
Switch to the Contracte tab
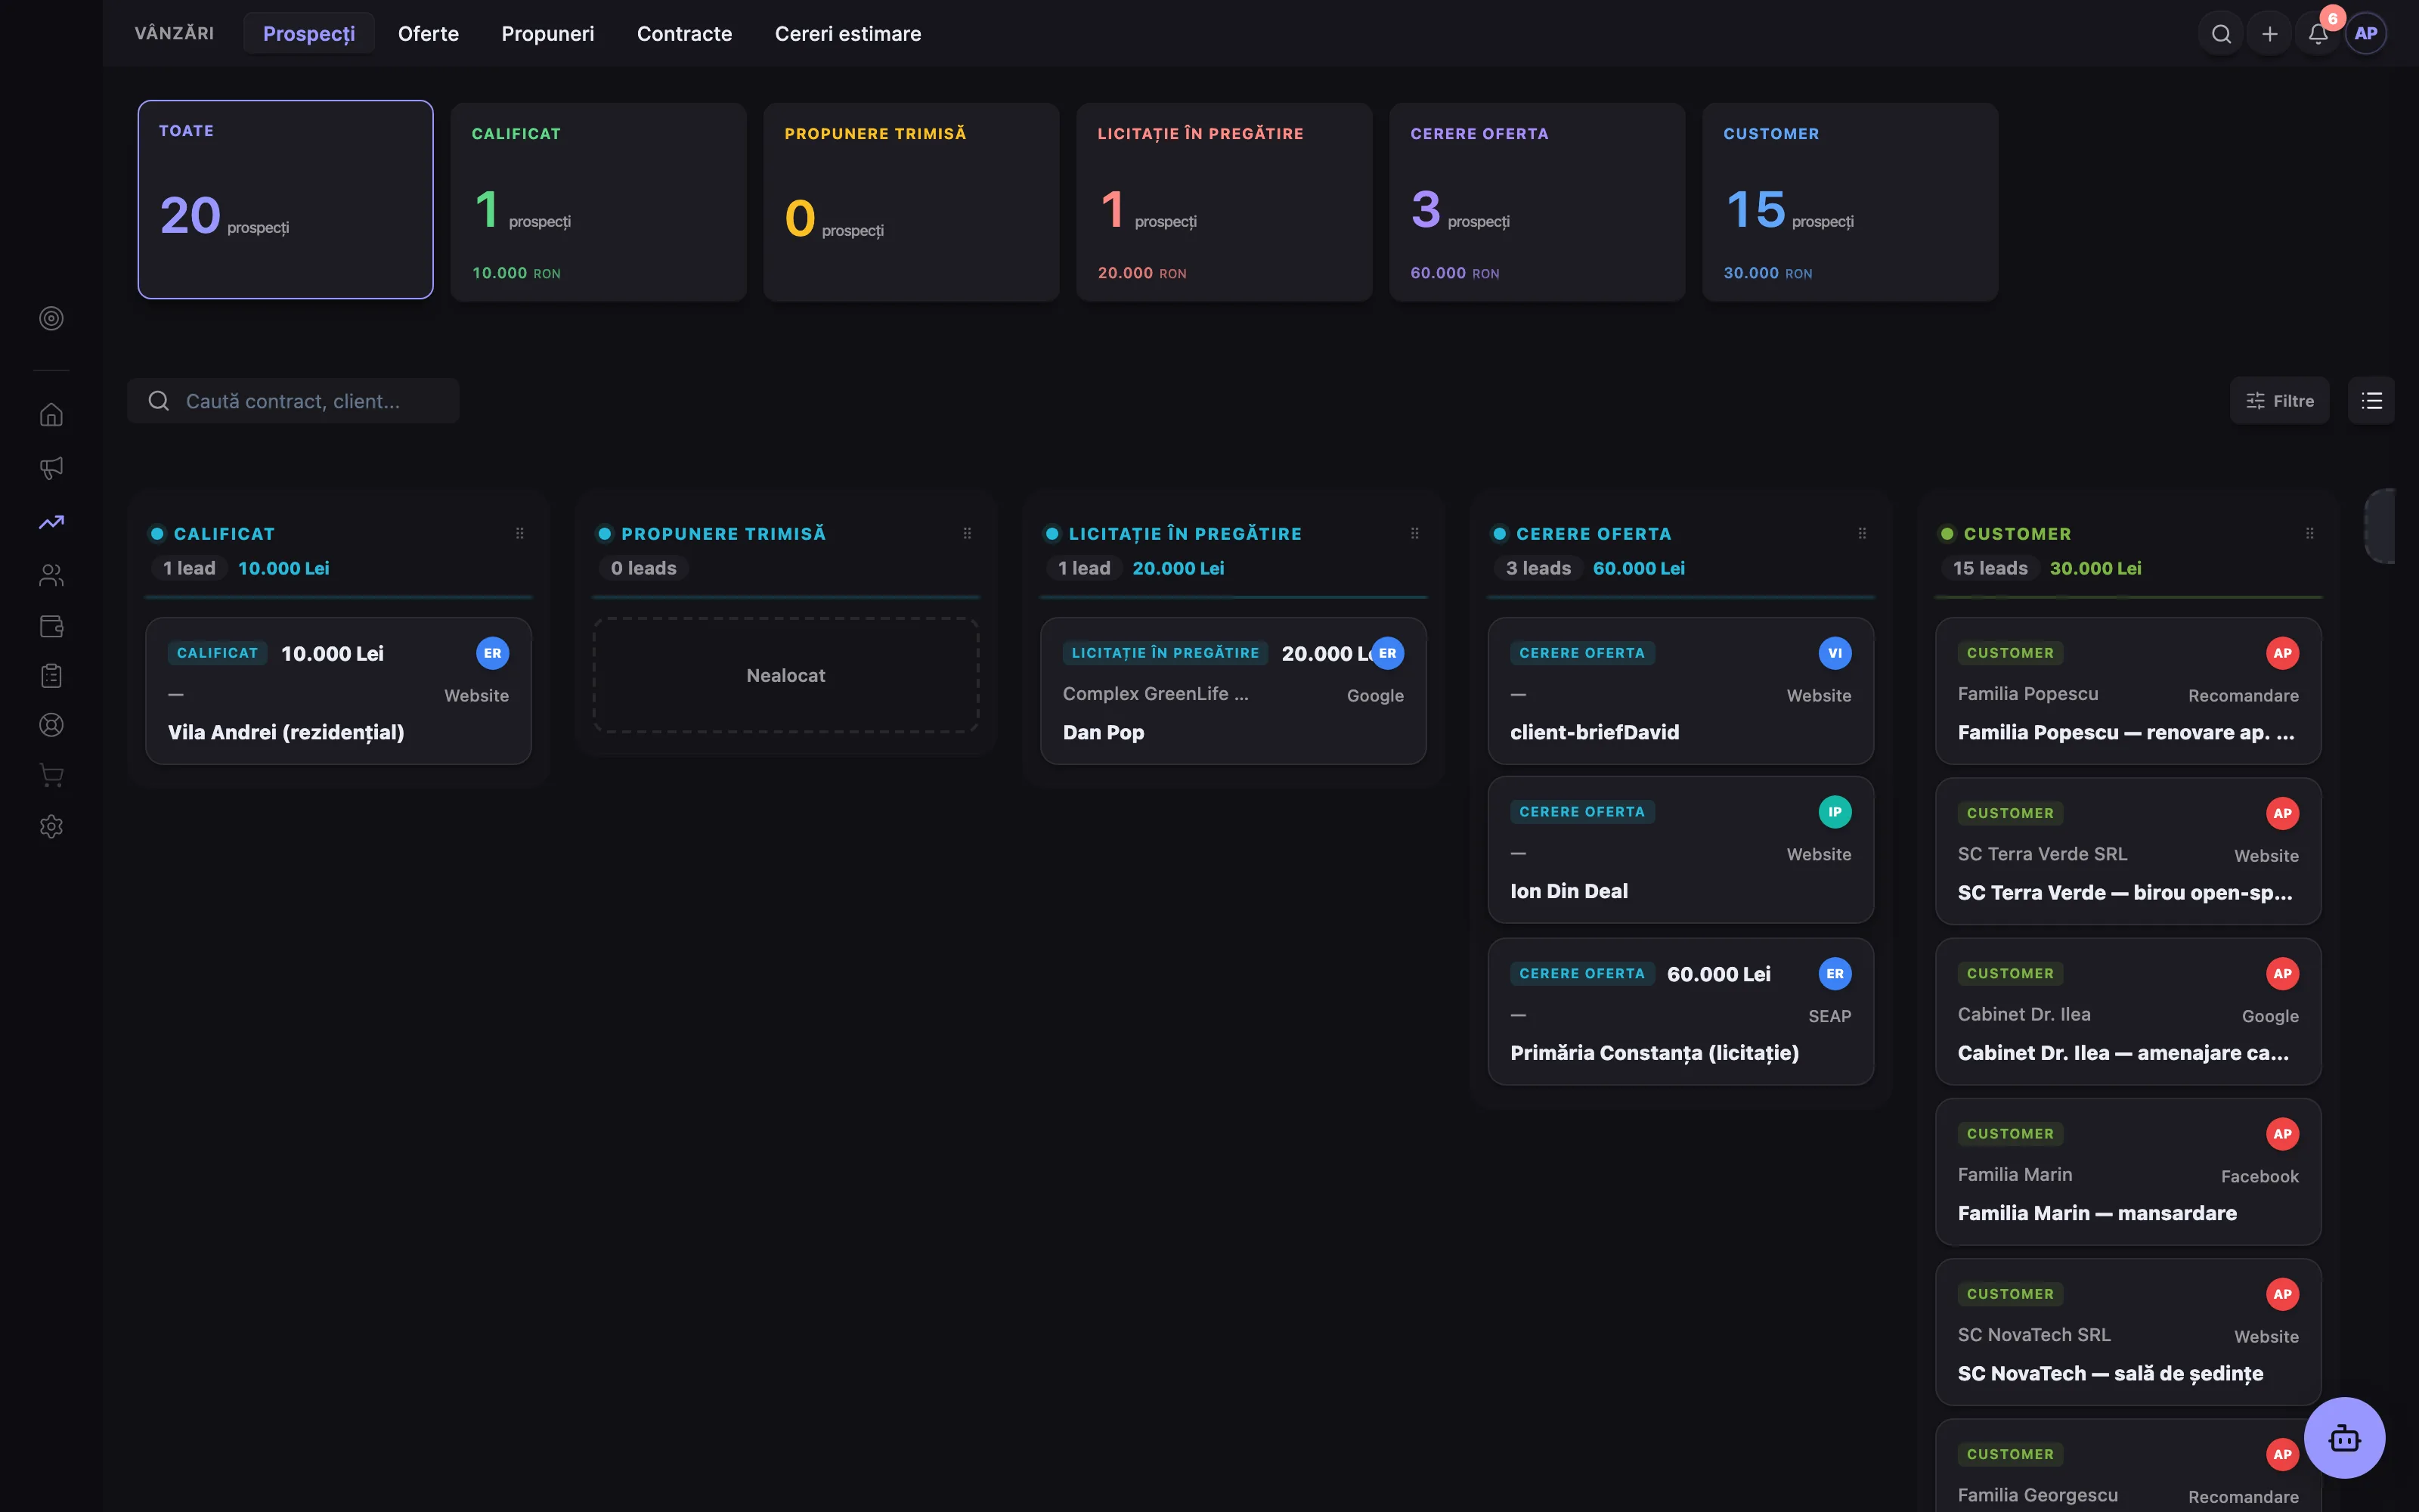pyautogui.click(x=683, y=34)
